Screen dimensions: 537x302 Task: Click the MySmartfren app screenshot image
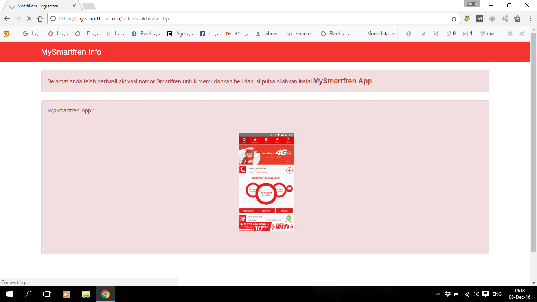click(x=266, y=182)
